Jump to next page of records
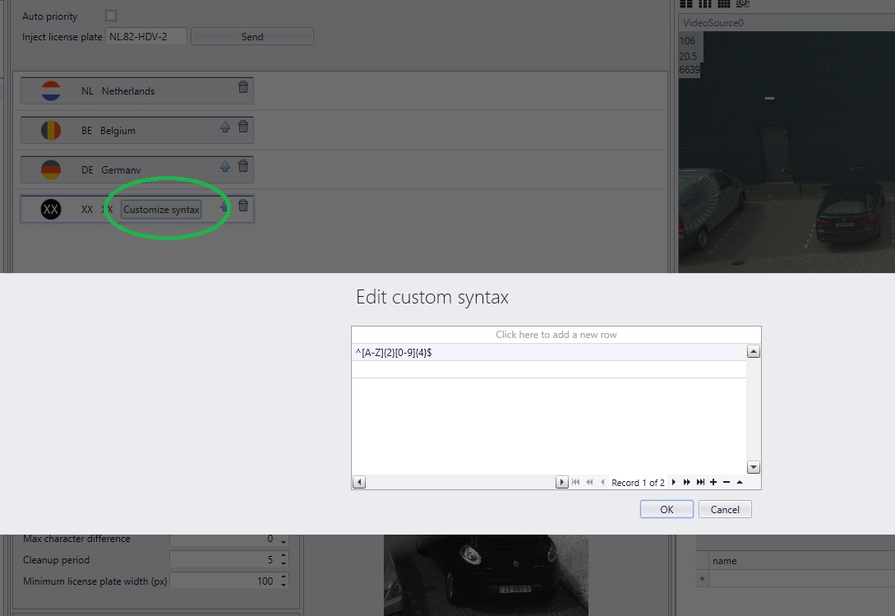 [687, 482]
